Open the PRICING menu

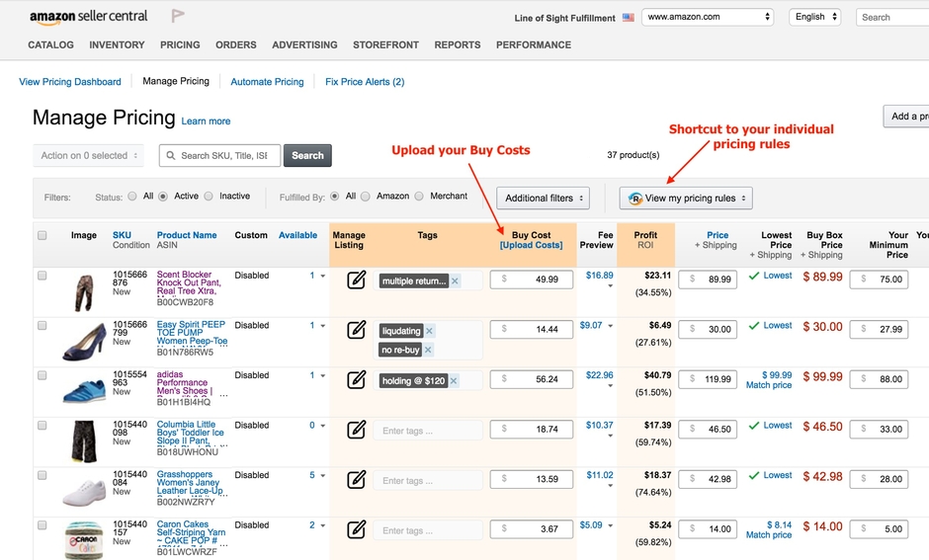coord(180,45)
